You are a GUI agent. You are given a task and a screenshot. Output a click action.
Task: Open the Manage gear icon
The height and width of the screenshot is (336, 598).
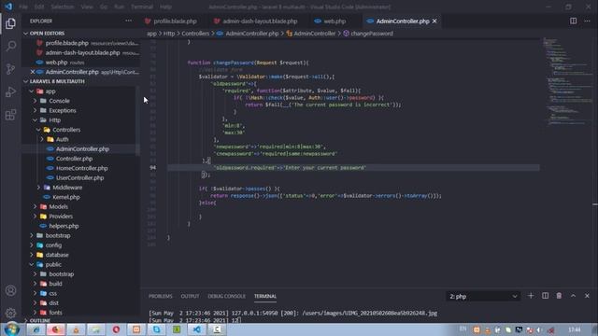point(10,313)
